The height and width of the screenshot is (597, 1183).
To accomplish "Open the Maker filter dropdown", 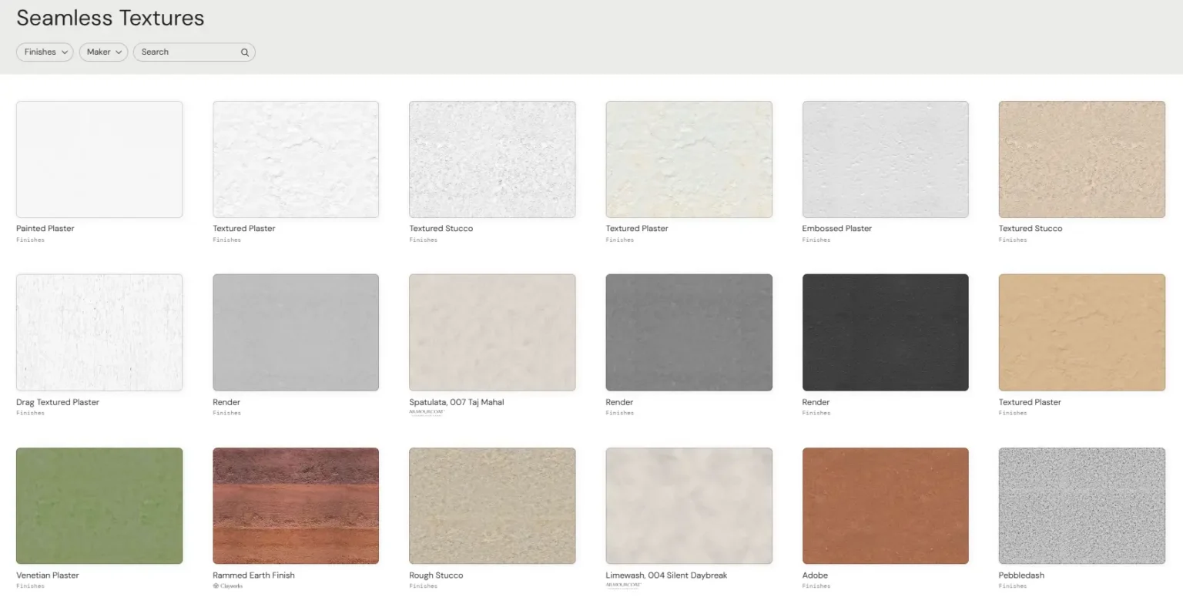I will [x=103, y=52].
